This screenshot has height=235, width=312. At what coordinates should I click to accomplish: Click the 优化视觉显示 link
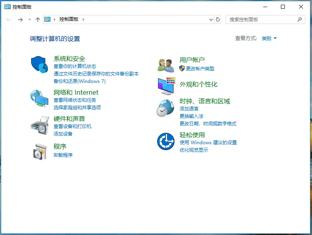click(x=194, y=150)
